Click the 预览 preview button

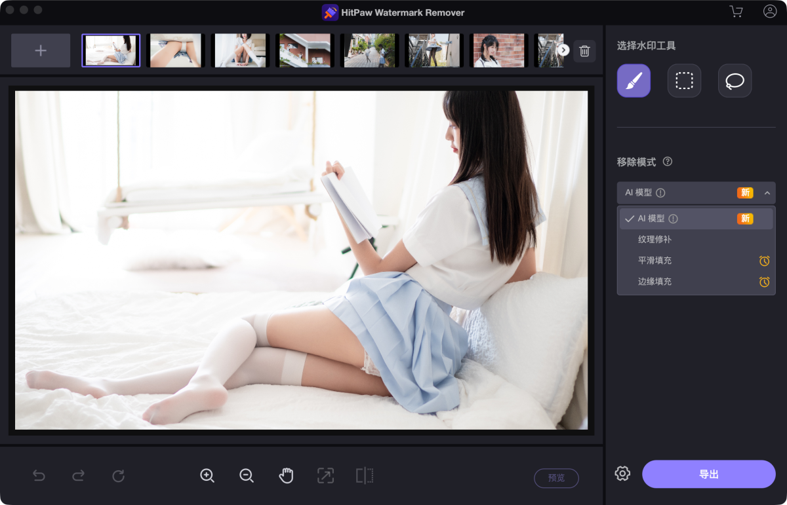coord(556,478)
